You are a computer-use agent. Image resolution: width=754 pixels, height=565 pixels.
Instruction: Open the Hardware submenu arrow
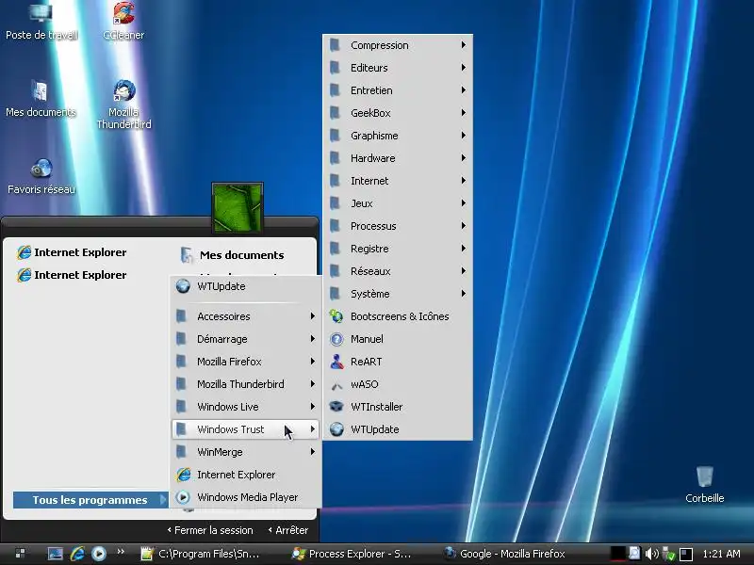[463, 158]
